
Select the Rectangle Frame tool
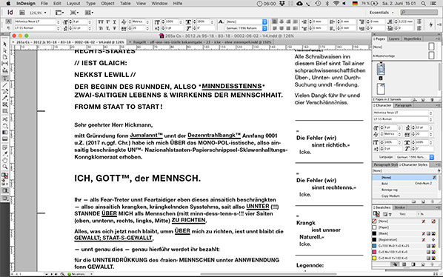[4, 104]
